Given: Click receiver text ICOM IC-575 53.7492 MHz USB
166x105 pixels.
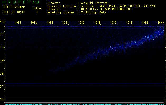Looking at the screenshot, I should 106,9.
